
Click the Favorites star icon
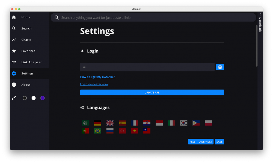point(14,51)
